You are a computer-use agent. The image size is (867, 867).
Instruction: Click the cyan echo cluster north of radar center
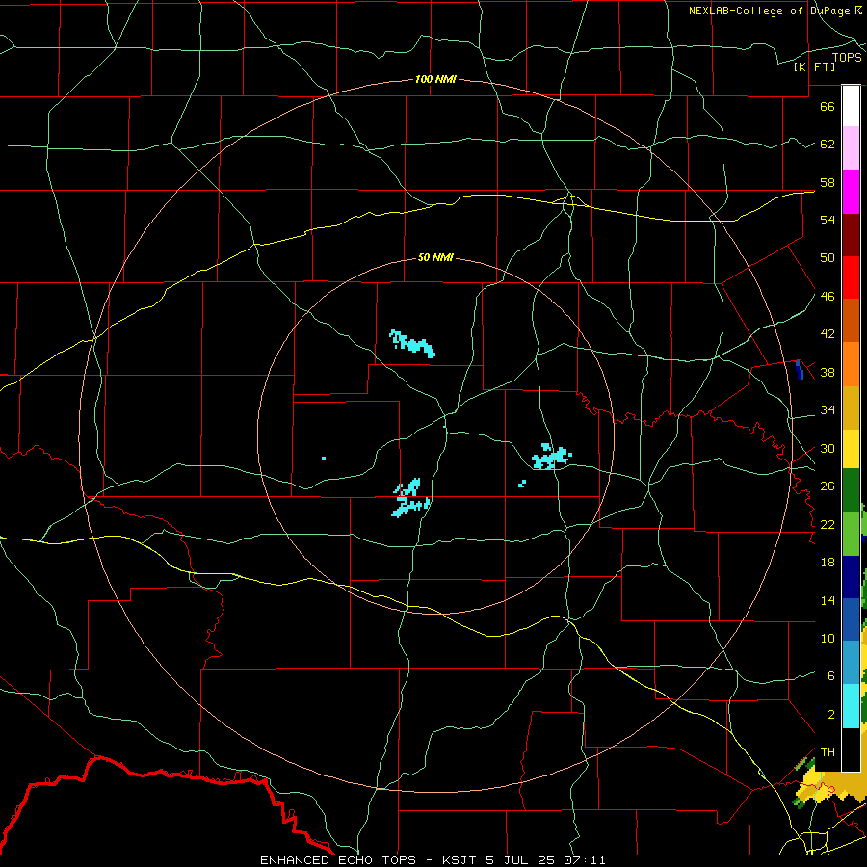[x=412, y=344]
